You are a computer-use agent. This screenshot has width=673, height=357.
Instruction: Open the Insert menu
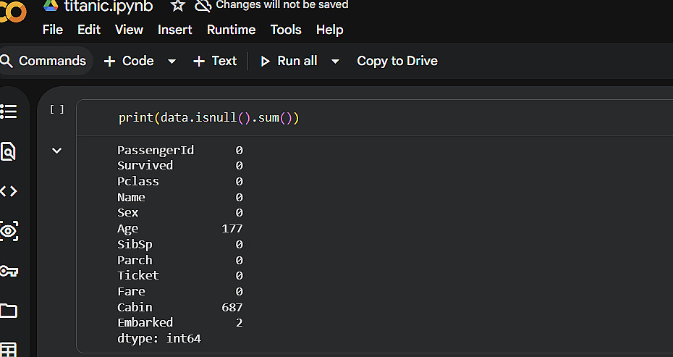point(175,30)
